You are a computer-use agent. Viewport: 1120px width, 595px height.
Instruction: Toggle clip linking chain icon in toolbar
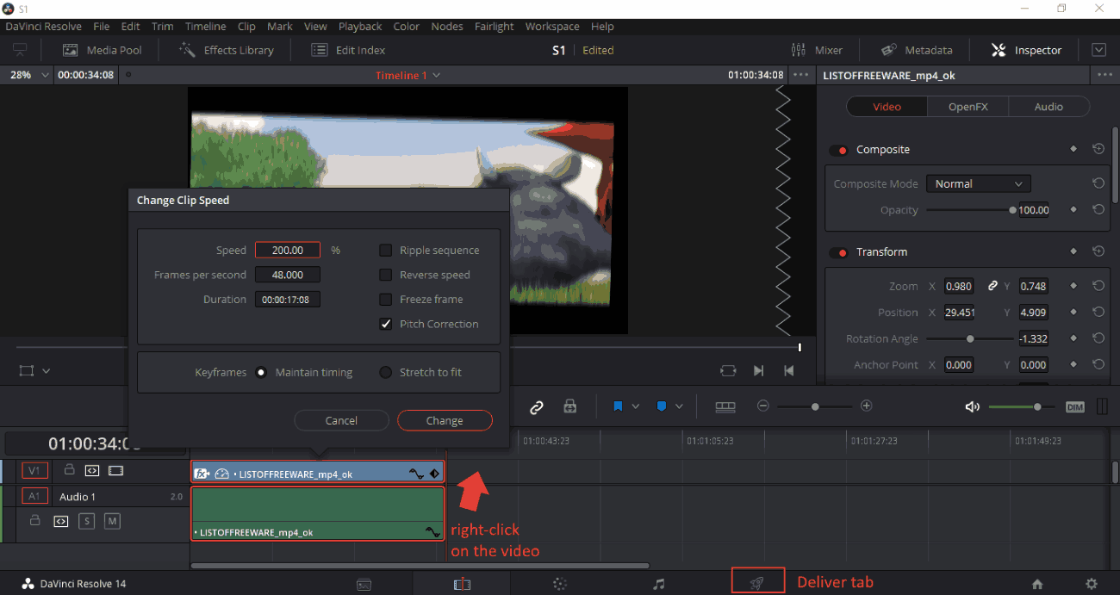pyautogui.click(x=537, y=406)
